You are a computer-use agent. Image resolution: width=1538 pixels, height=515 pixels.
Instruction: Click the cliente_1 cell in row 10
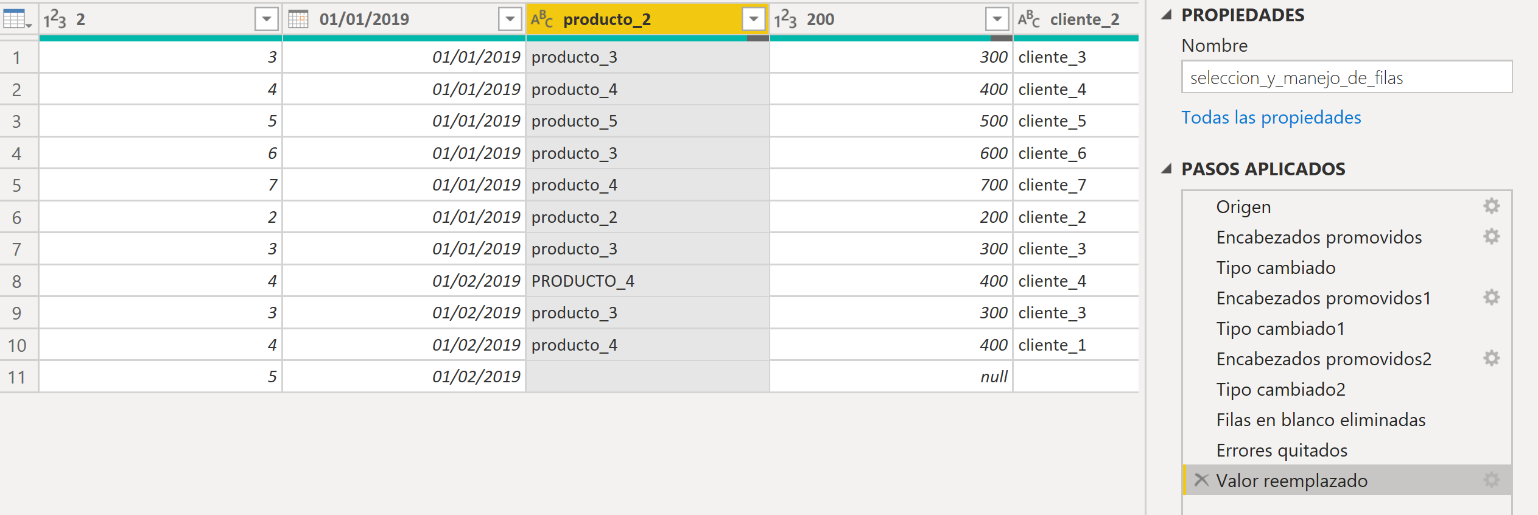tap(1076, 345)
